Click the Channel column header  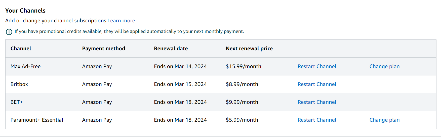tap(21, 49)
